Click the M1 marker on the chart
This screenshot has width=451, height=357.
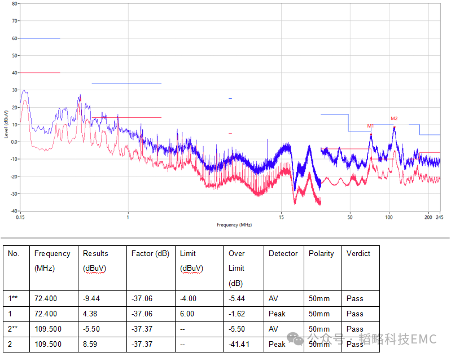click(370, 126)
